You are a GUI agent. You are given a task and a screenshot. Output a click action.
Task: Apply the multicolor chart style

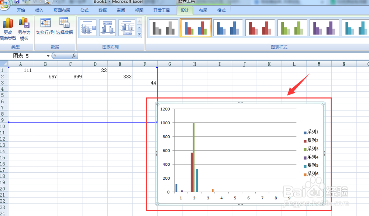click(196, 28)
